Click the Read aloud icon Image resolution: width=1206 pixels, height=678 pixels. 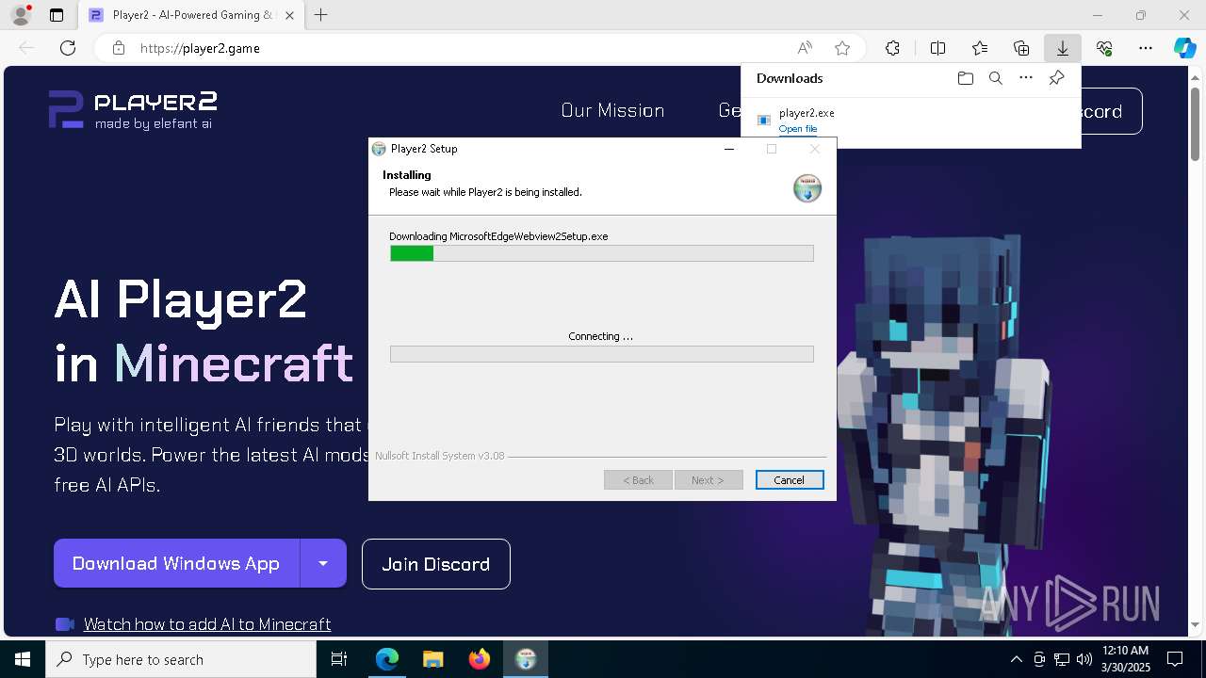click(805, 48)
